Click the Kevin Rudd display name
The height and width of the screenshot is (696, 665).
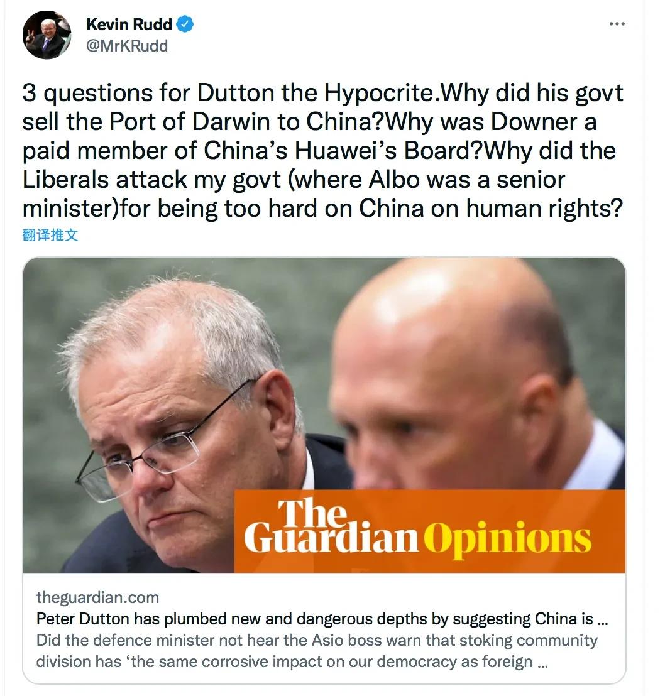pos(129,24)
